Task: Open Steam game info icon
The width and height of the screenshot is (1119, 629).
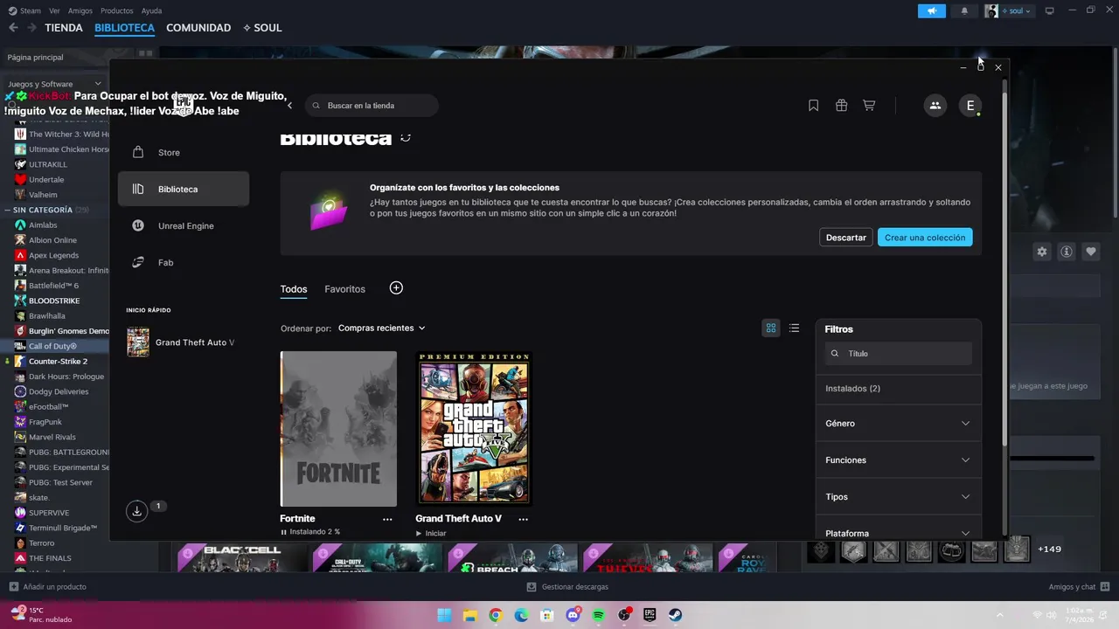Action: pos(1067,252)
